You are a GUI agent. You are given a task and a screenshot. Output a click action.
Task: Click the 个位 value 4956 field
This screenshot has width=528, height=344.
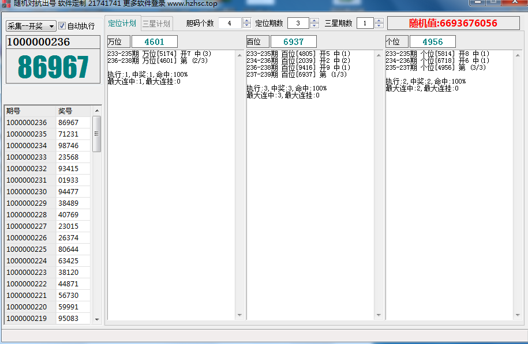pos(433,41)
